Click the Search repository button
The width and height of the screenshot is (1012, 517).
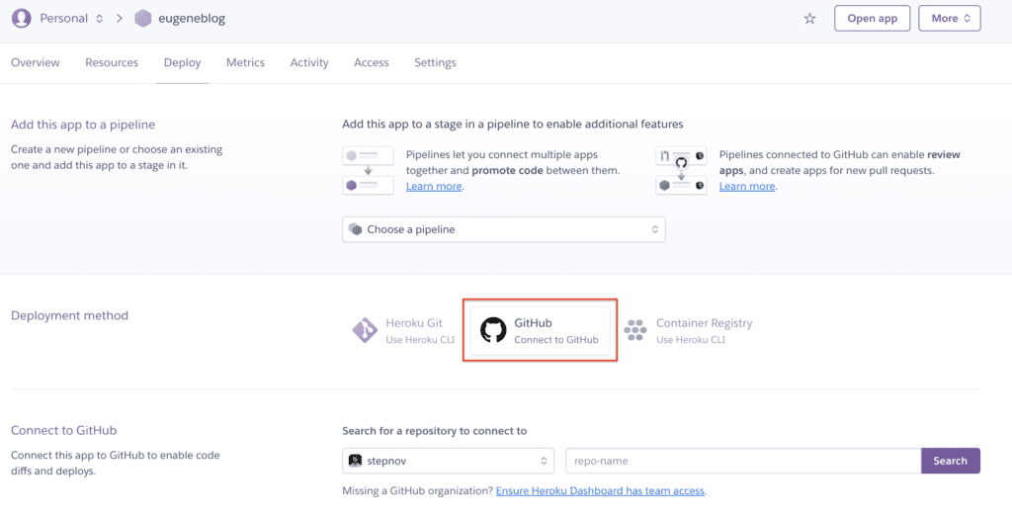(950, 461)
